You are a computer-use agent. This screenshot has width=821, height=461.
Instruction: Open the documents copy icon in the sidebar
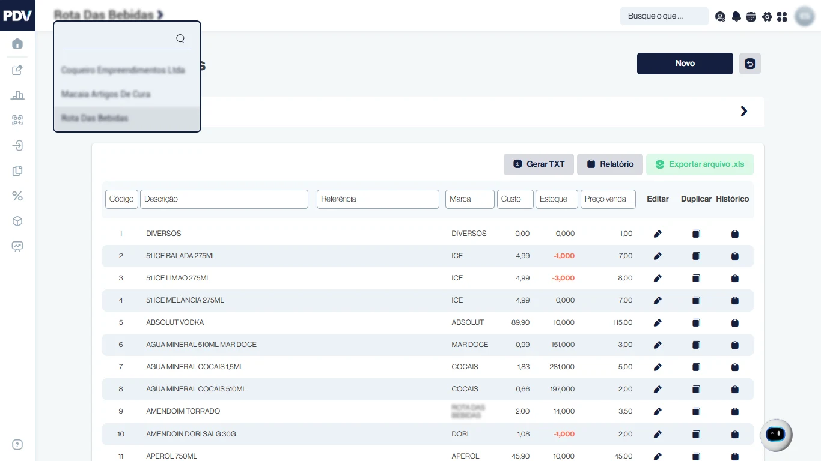click(x=17, y=170)
